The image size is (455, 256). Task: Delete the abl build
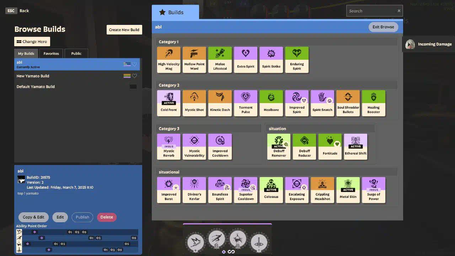click(x=107, y=217)
